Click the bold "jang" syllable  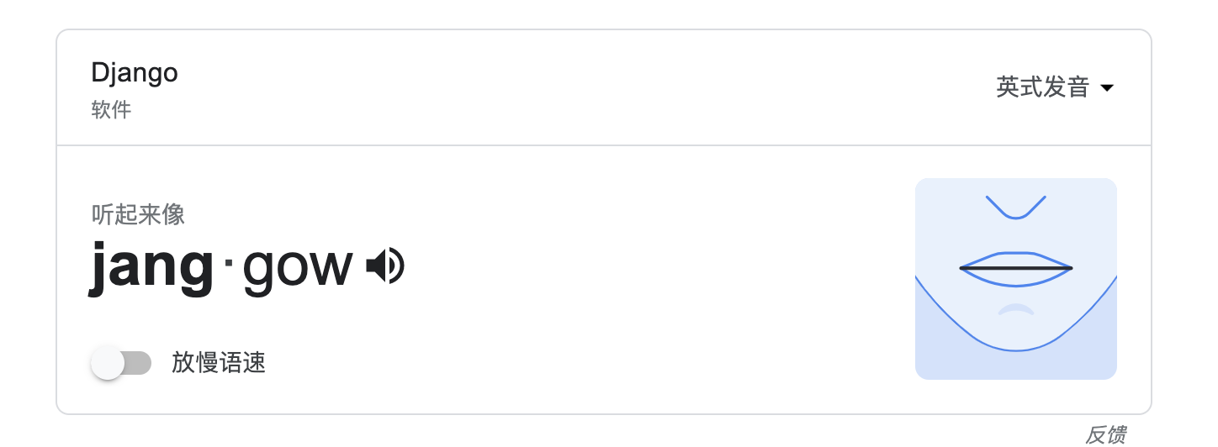pyautogui.click(x=151, y=267)
